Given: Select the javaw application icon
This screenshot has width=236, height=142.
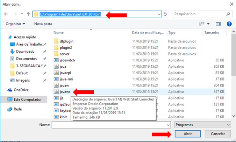Looking at the screenshot, I should pyautogui.click(x=56, y=85).
